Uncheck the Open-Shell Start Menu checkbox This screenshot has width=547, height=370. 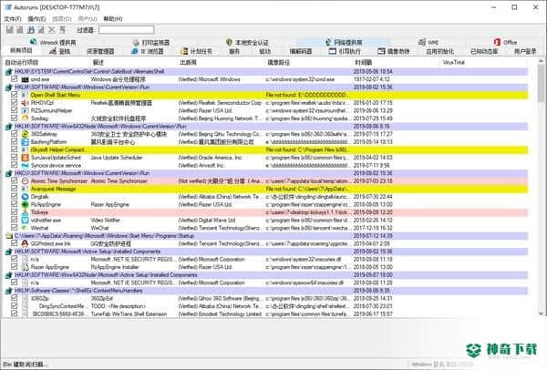pyautogui.click(x=14, y=95)
